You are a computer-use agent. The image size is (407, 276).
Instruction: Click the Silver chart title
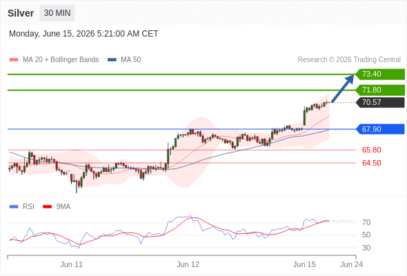point(21,13)
